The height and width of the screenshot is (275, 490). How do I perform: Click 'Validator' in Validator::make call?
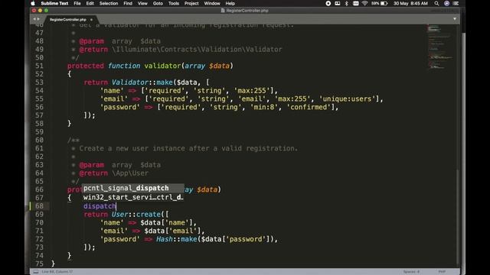coord(130,82)
